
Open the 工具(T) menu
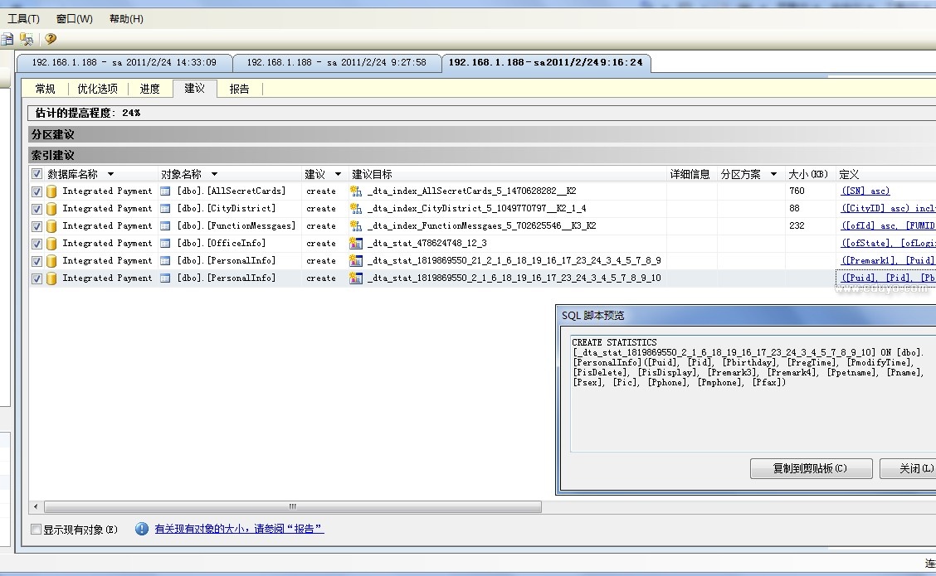coord(23,19)
